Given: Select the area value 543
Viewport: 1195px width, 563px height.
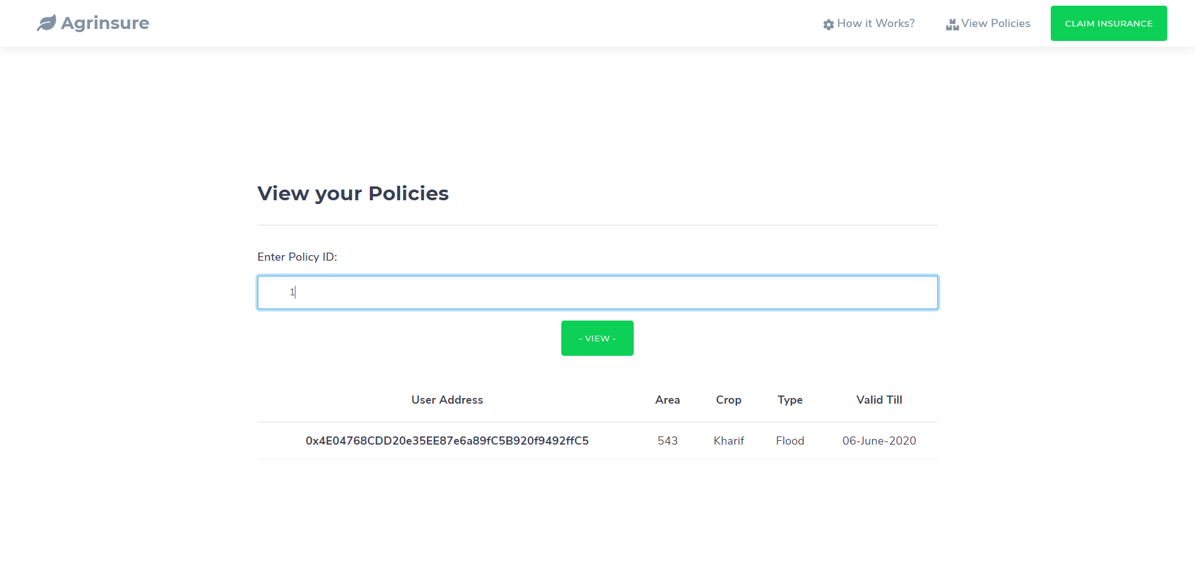Looking at the screenshot, I should pyautogui.click(x=668, y=441).
